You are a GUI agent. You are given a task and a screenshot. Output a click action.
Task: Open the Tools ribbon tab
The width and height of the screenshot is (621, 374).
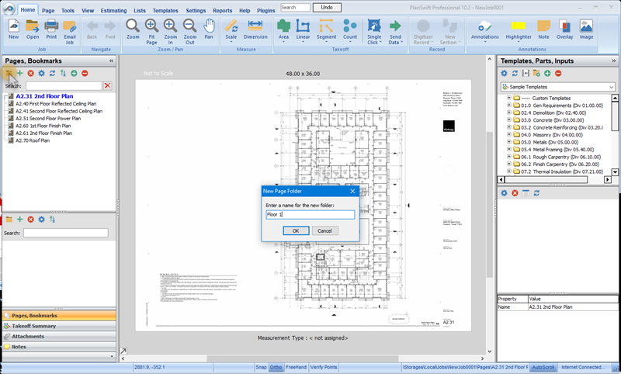pos(68,11)
